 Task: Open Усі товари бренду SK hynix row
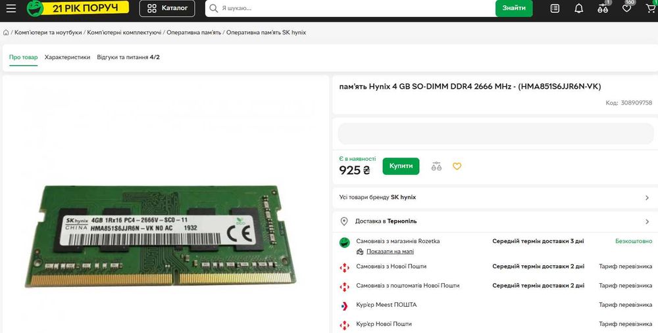click(x=495, y=197)
